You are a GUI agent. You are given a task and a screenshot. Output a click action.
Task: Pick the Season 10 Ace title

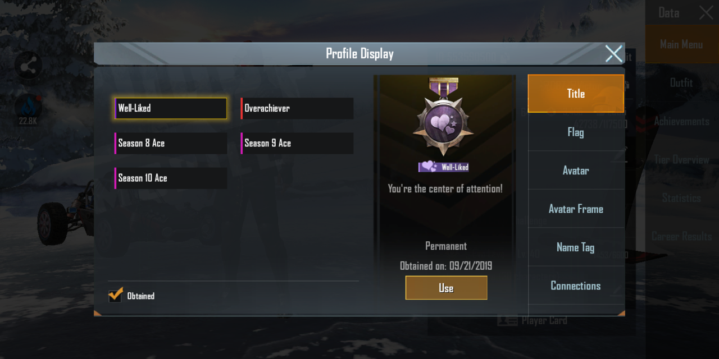tap(171, 178)
